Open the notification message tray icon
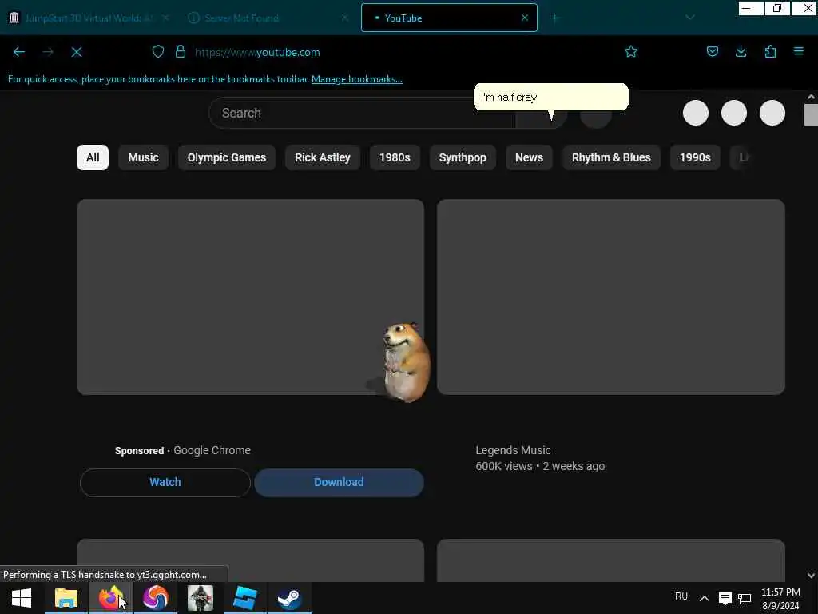This screenshot has width=818, height=614. 725,598
